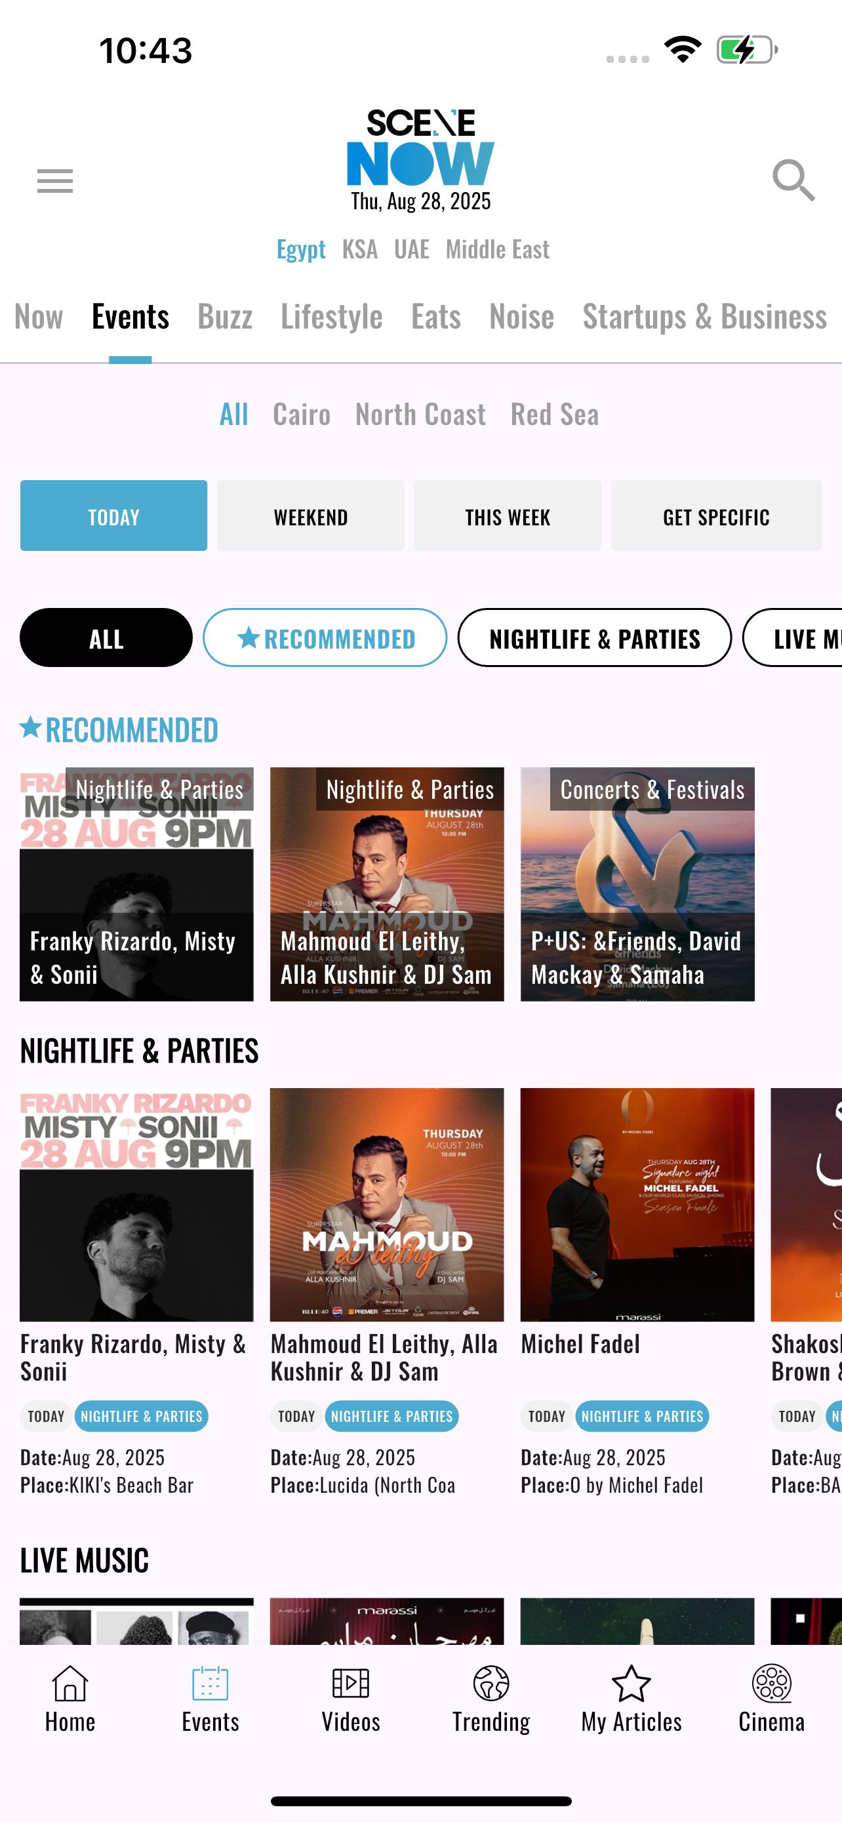This screenshot has height=1822, width=842.
Task: Select the WEEKEND date filter
Action: coord(310,516)
